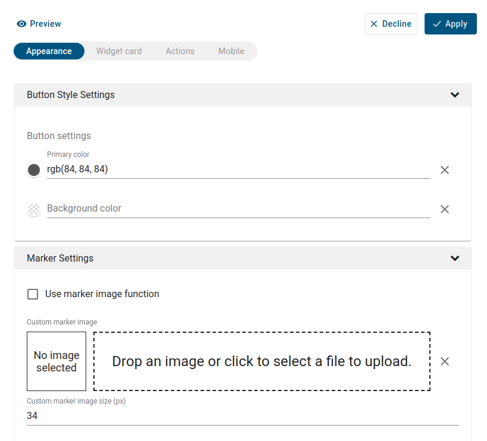Image resolution: width=487 pixels, height=441 pixels.
Task: Click the X icon on Decline
Action: pyautogui.click(x=374, y=24)
